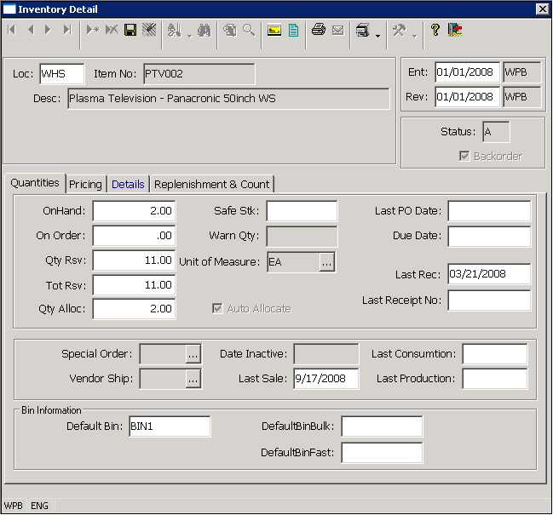The height and width of the screenshot is (515, 553).
Task: Click the Status field showing A
Action: click(496, 132)
